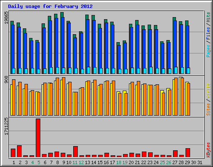Select the 19865 hits axis value
Image resolution: width=213 pixels, height=167 pixels.
(6, 18)
